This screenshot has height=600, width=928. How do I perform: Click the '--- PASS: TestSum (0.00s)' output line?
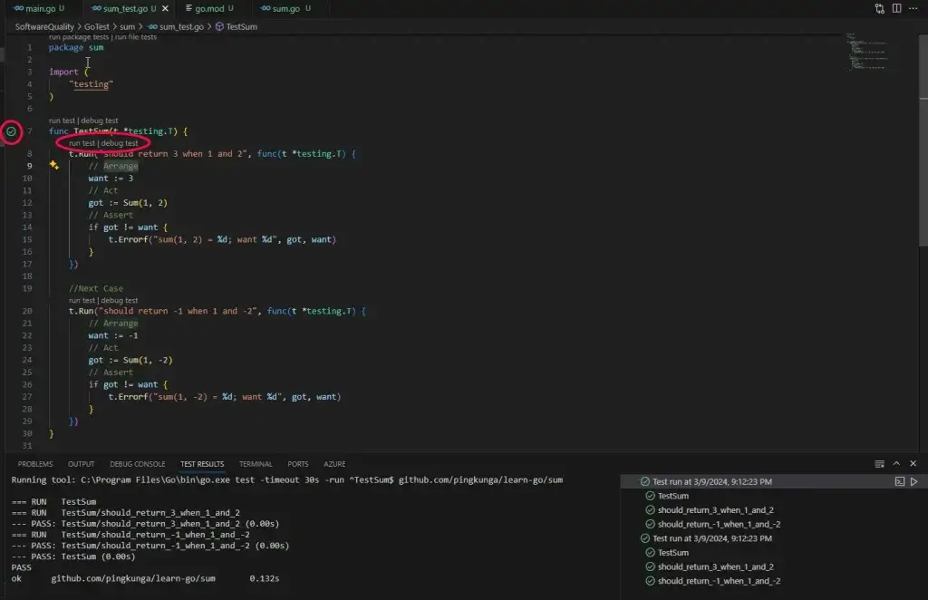(73, 556)
